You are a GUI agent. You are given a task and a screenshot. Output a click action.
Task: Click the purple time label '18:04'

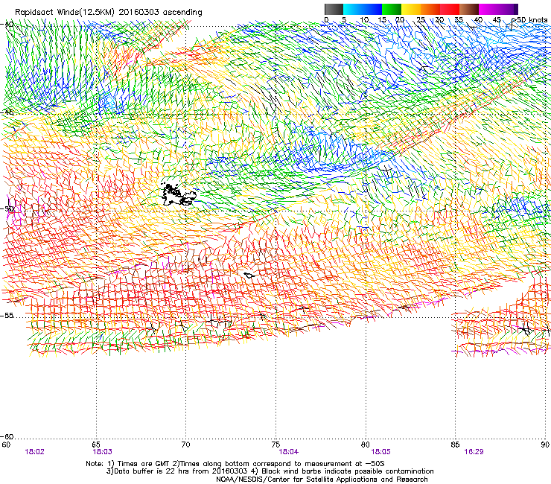tap(288, 452)
